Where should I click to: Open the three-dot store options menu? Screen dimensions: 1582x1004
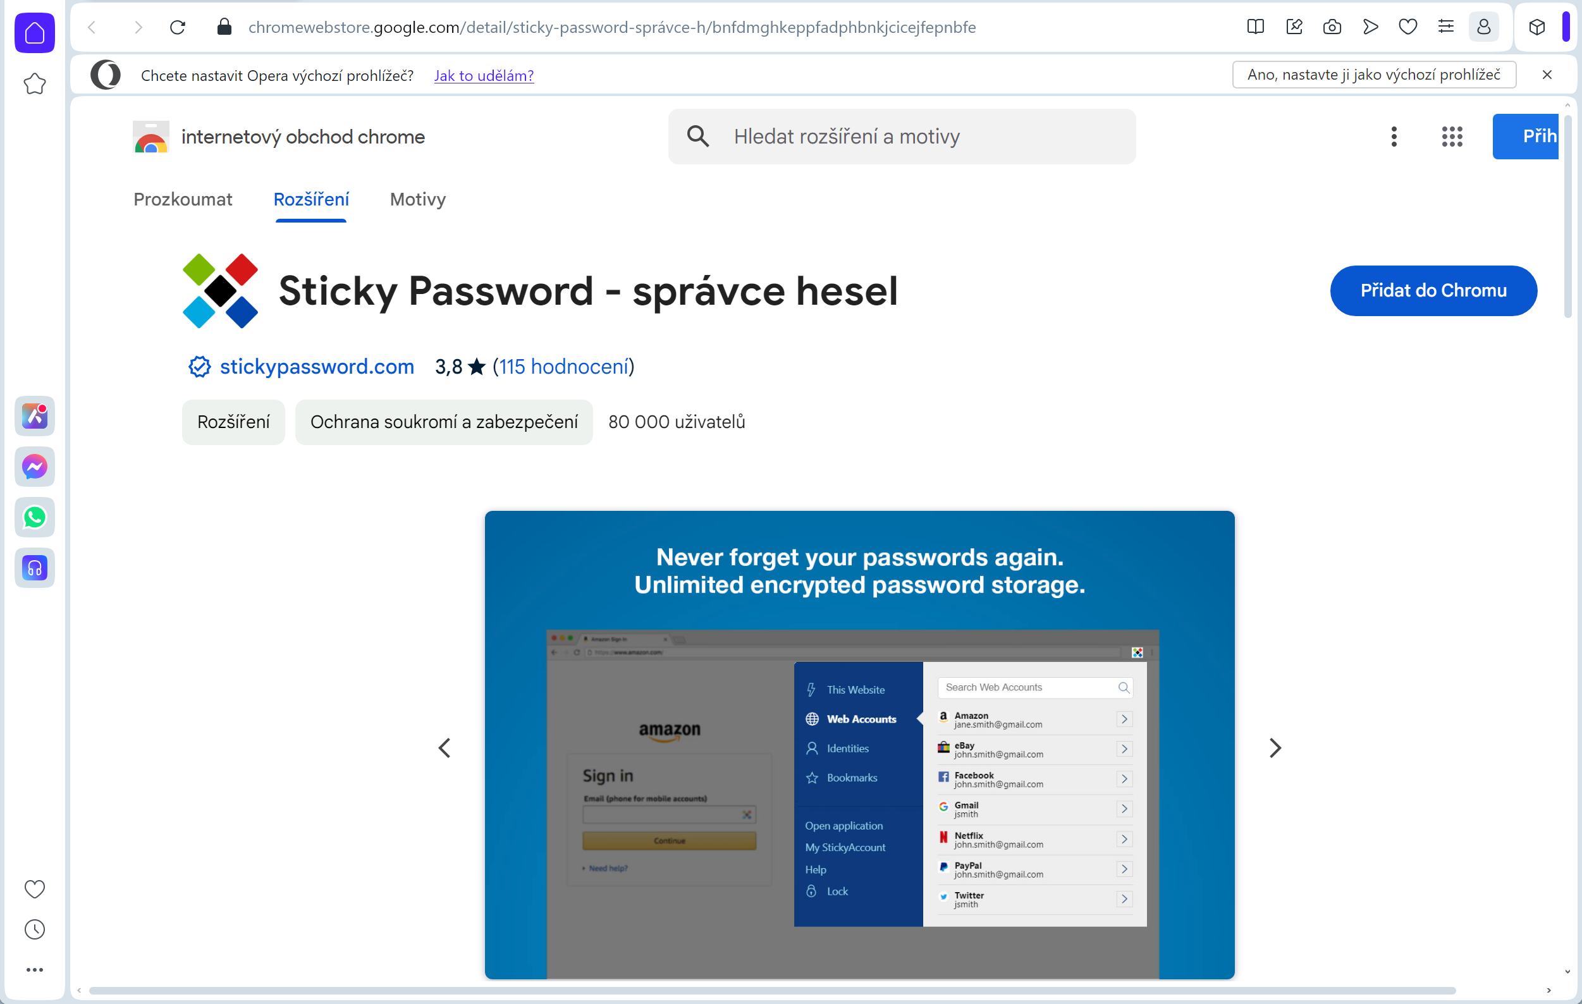[x=1394, y=137]
